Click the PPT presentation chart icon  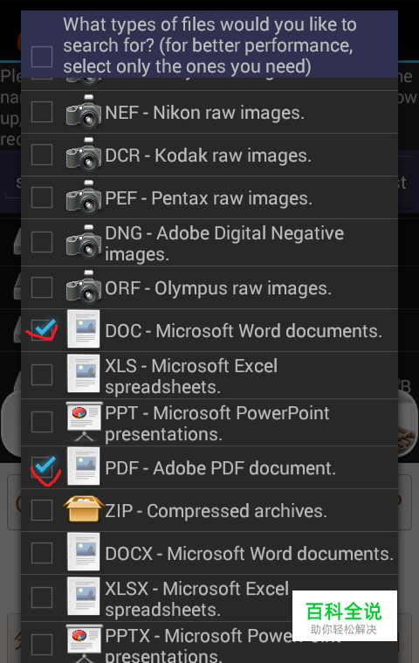(x=84, y=422)
